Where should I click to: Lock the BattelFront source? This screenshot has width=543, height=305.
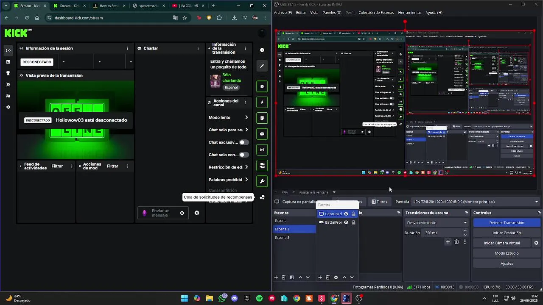pos(353,222)
